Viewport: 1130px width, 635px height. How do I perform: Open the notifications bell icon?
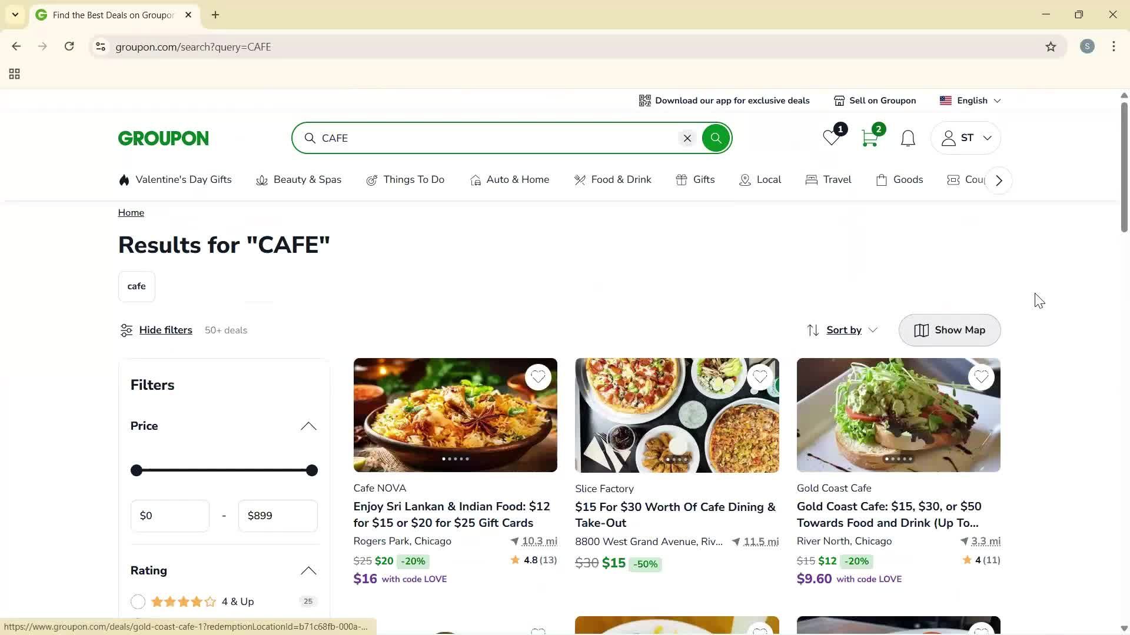[908, 138]
